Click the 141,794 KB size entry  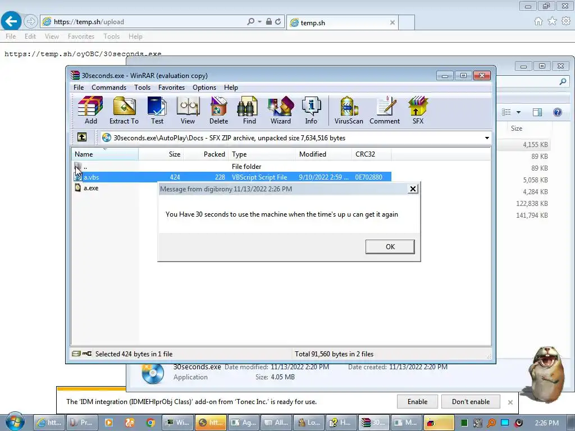[532, 215]
